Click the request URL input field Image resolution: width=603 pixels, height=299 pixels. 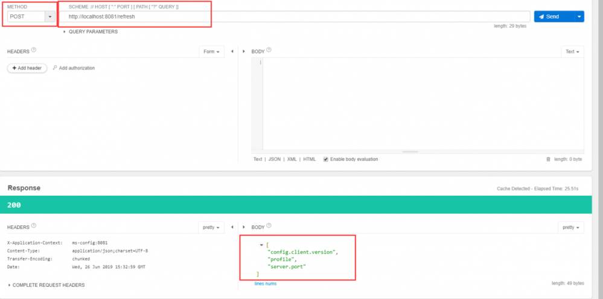(295, 16)
